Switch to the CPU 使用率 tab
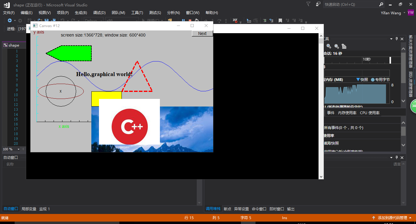Screen dimensions: 416x224 coord(370,113)
